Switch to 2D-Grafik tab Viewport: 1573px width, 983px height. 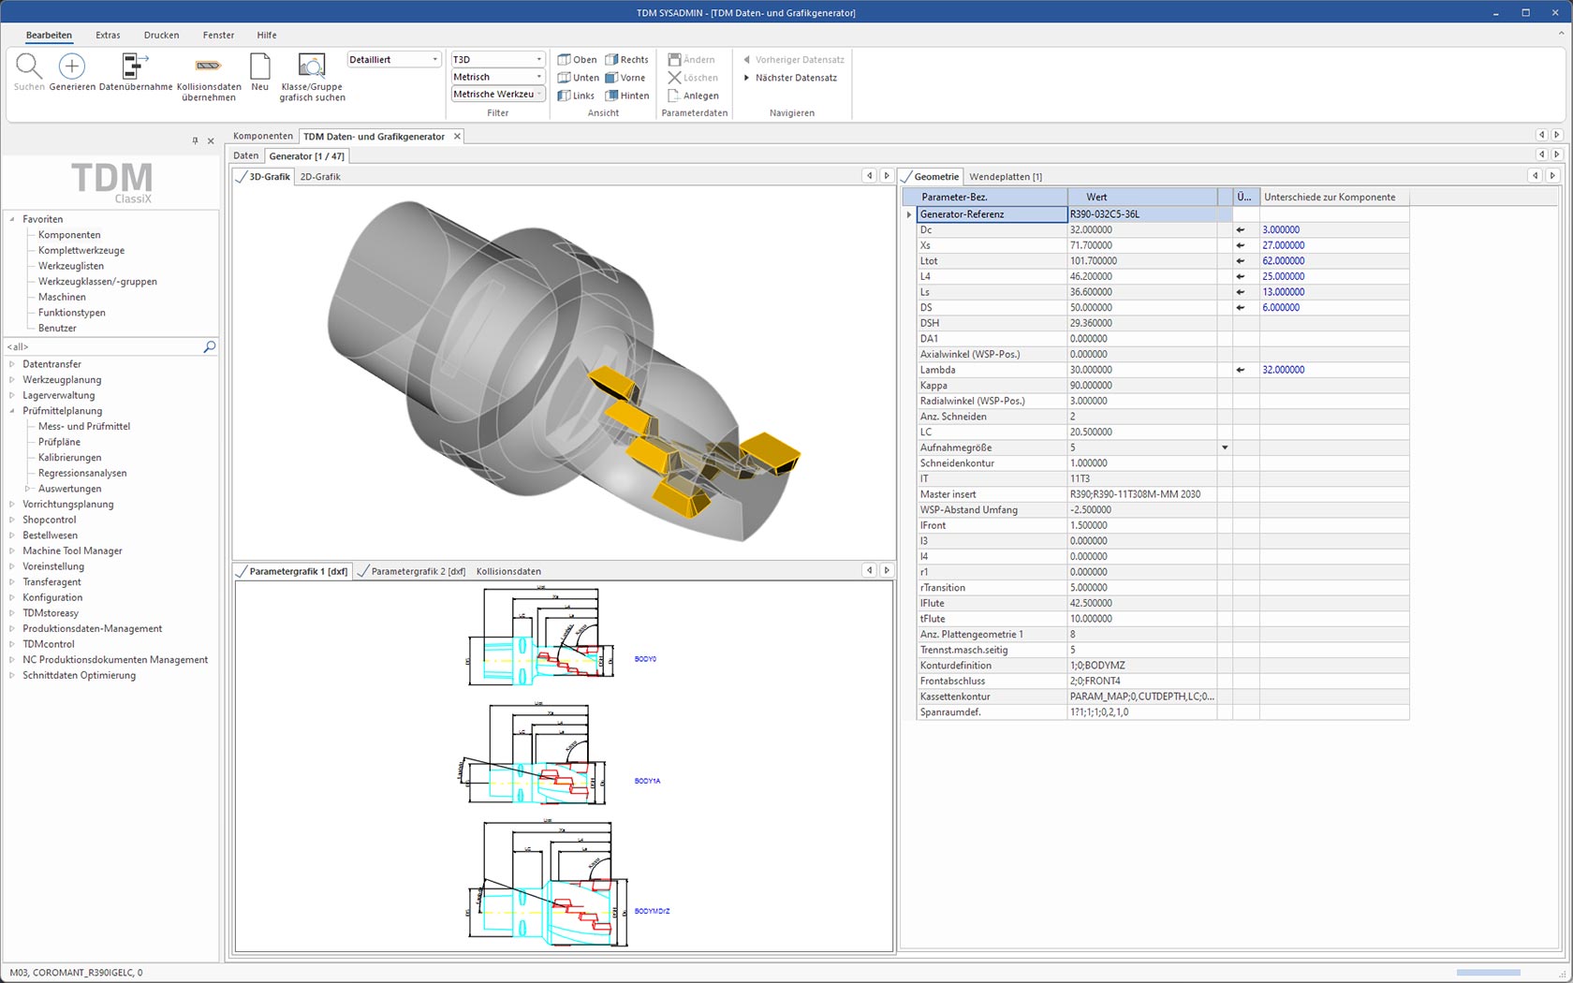click(x=320, y=176)
